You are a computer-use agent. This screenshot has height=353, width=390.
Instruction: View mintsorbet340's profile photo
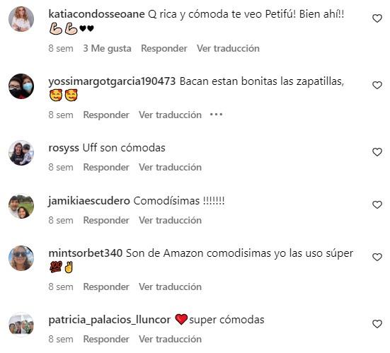coord(21,257)
